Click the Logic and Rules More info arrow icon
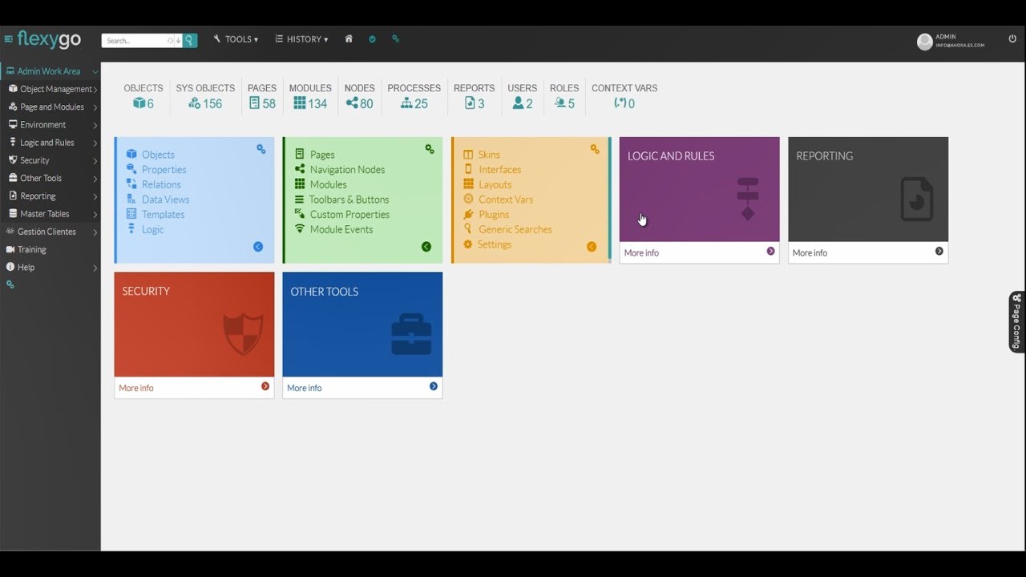The width and height of the screenshot is (1026, 577). pos(770,252)
